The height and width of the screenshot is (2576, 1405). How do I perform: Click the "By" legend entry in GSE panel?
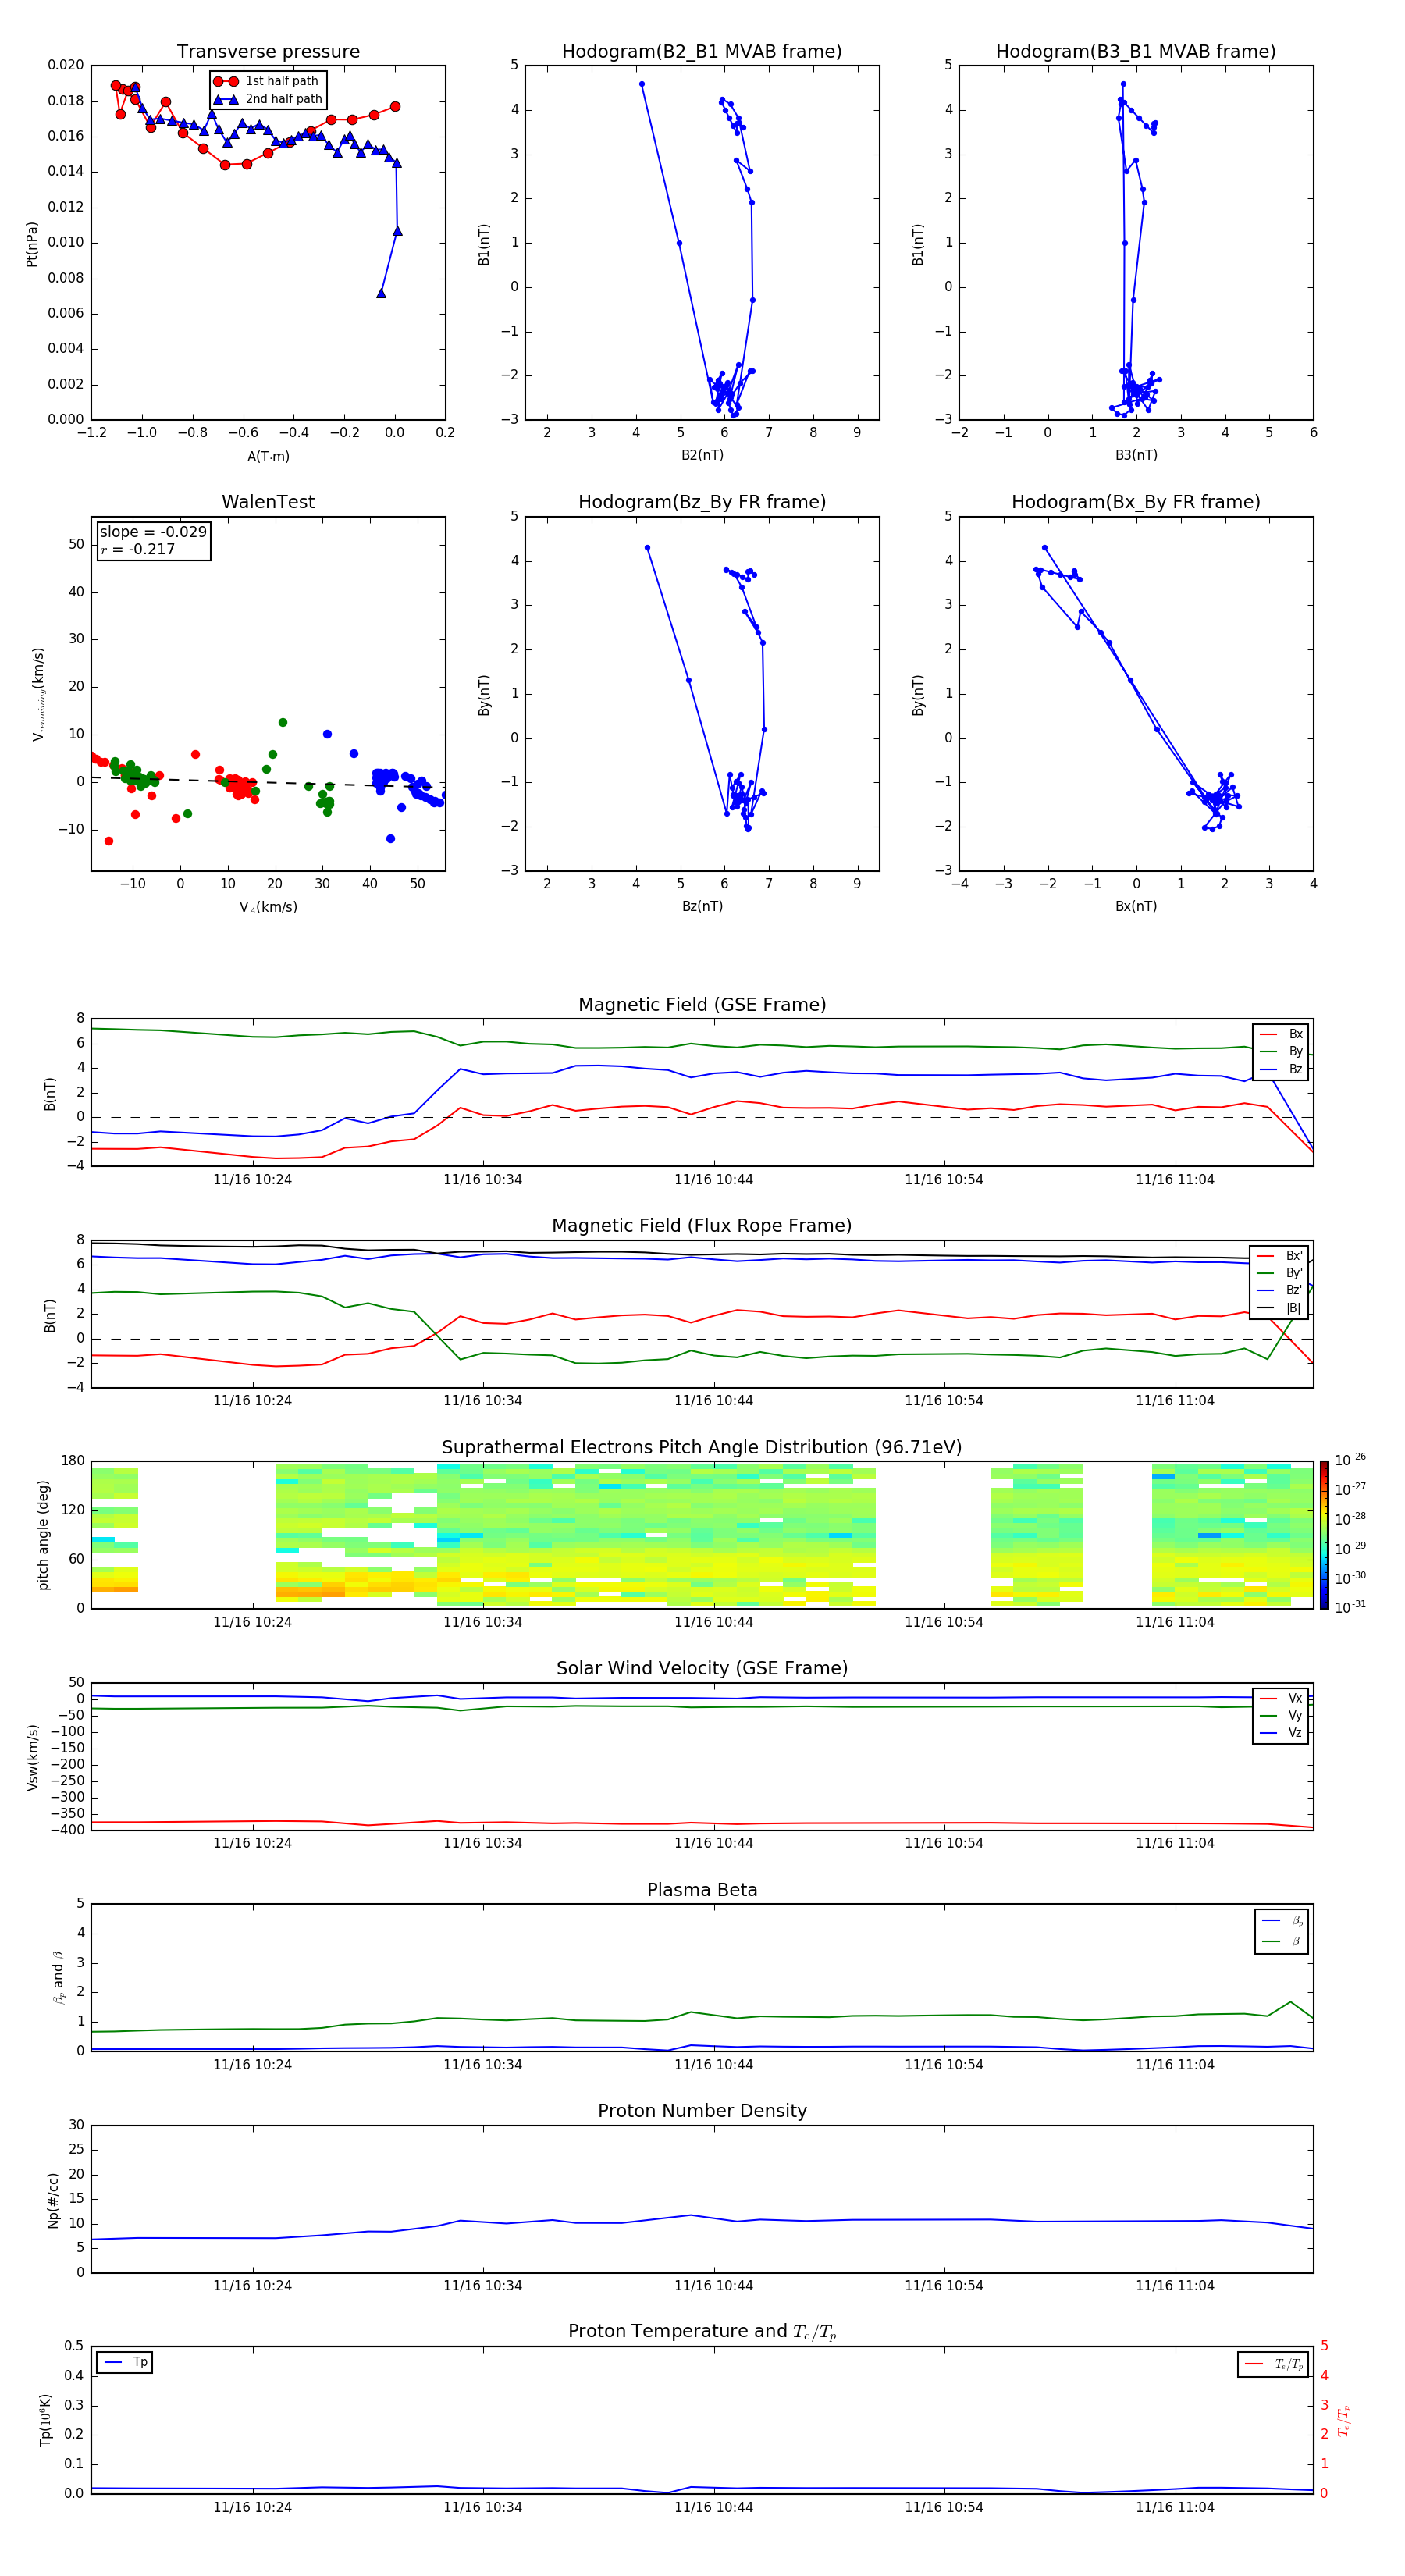coord(1281,1051)
